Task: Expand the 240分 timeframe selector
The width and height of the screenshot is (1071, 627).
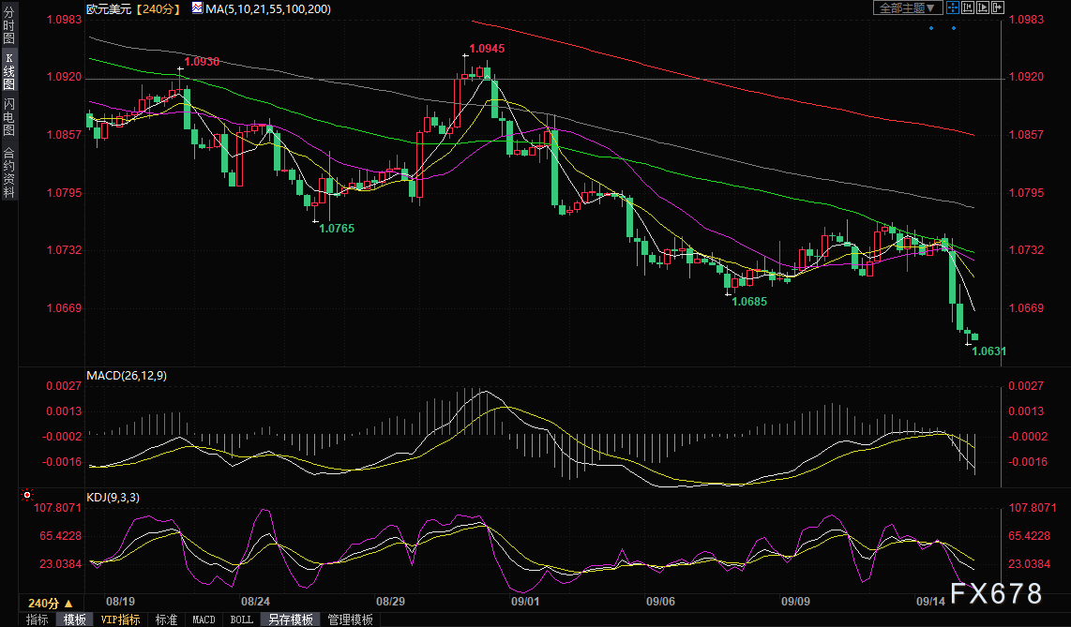Action: coord(51,603)
